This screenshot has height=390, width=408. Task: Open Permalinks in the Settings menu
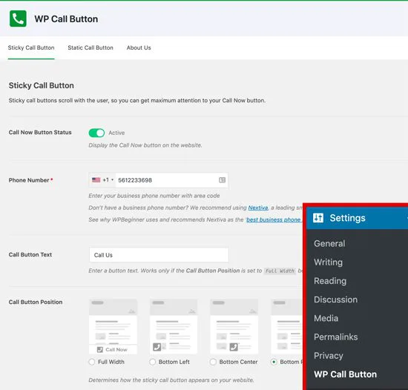pyautogui.click(x=335, y=337)
